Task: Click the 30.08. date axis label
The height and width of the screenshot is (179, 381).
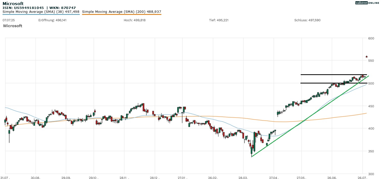Action: (x=36, y=177)
